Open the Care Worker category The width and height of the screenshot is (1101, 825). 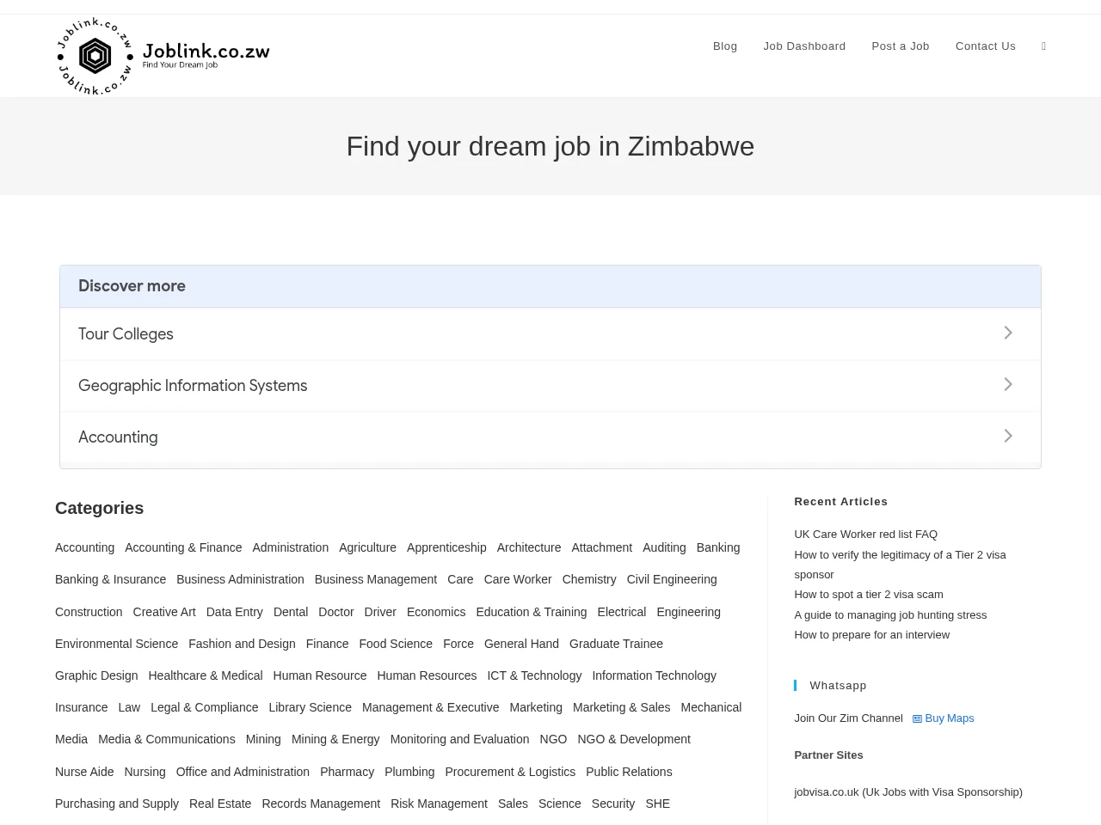(518, 579)
